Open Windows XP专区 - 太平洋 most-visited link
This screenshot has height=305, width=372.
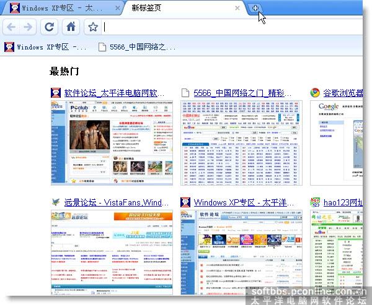[x=244, y=202]
